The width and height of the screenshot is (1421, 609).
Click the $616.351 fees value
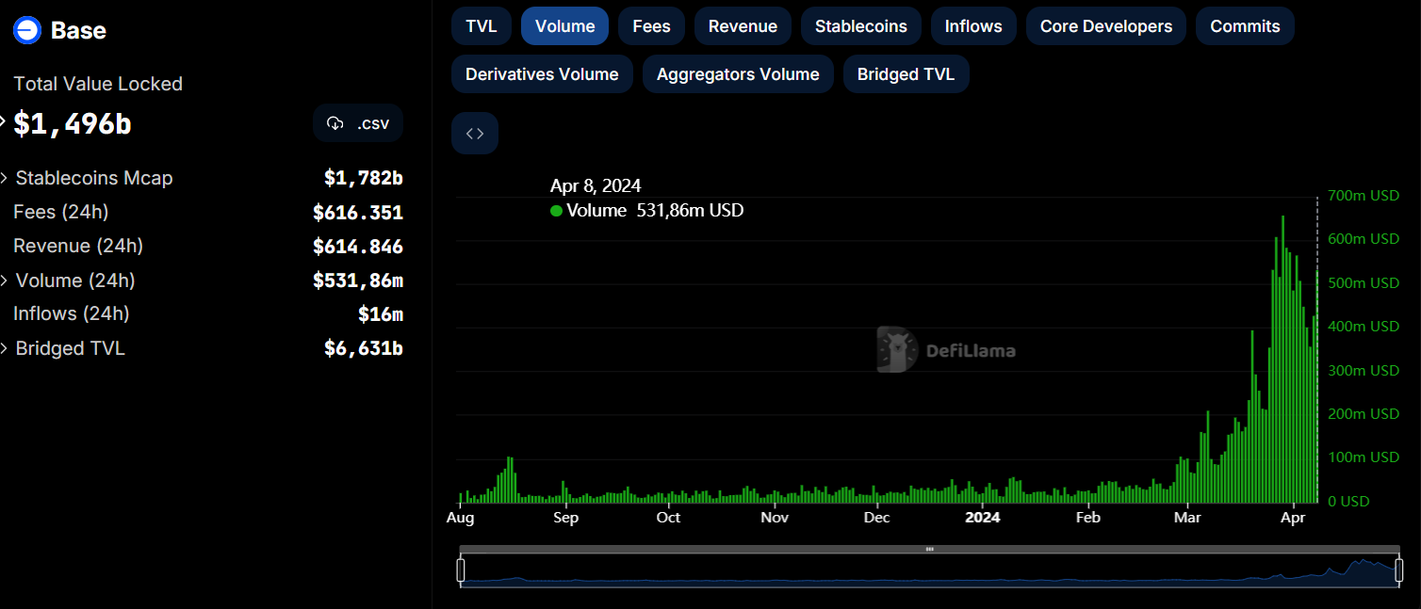358,213
